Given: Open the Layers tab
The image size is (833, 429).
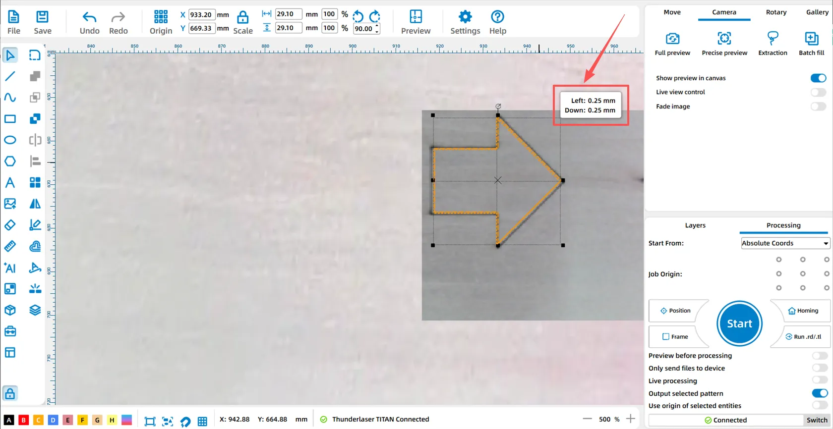Looking at the screenshot, I should coord(695,225).
